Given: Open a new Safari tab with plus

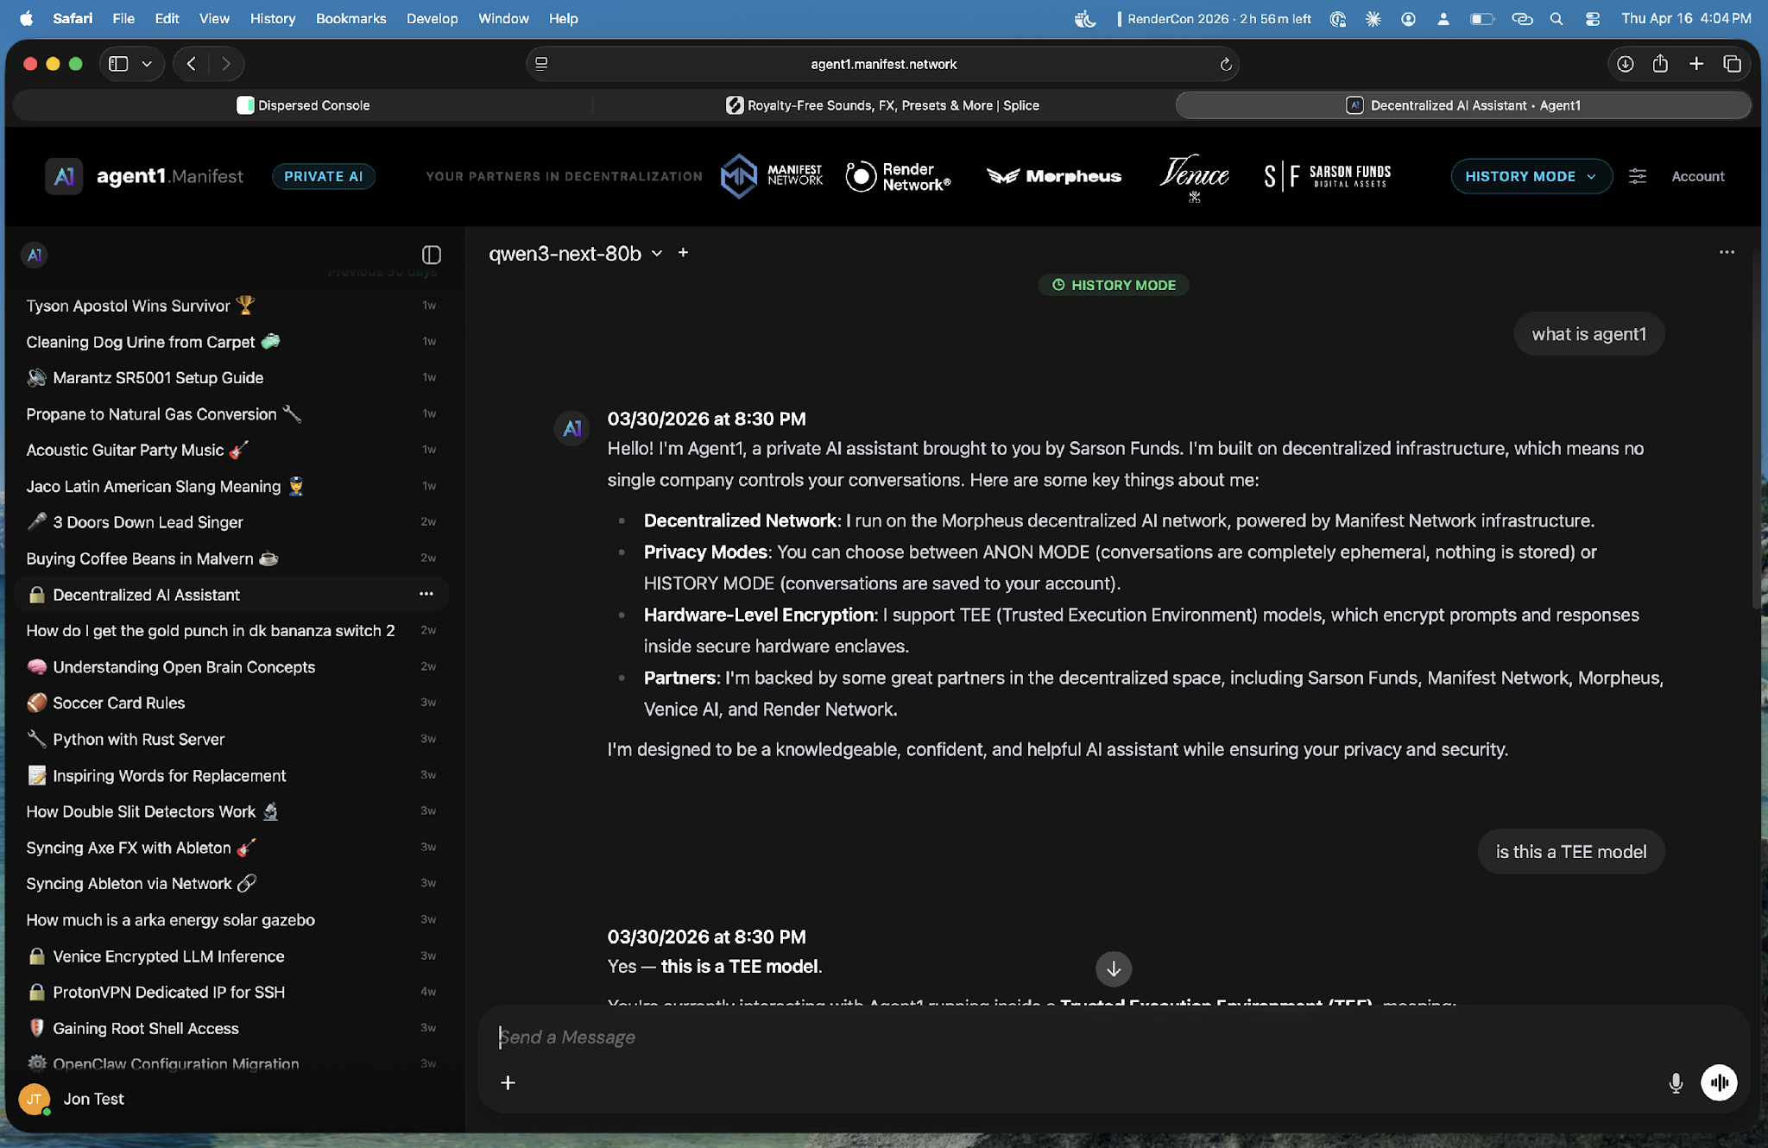Looking at the screenshot, I should coord(1696,64).
